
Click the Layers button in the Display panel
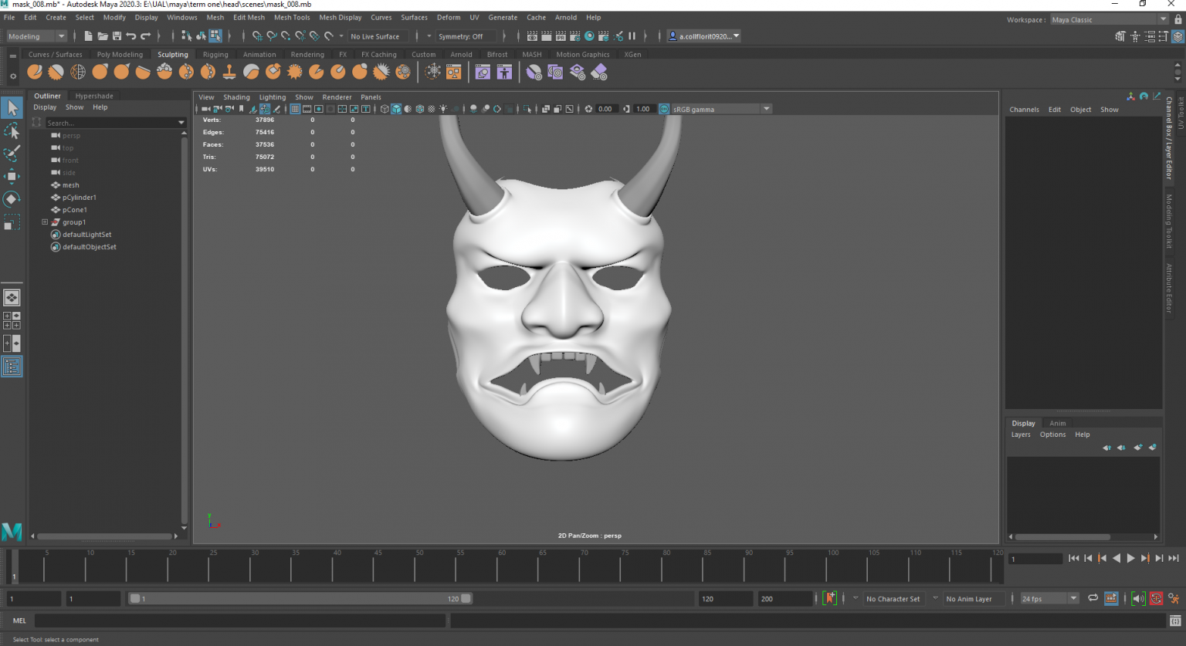click(1021, 434)
